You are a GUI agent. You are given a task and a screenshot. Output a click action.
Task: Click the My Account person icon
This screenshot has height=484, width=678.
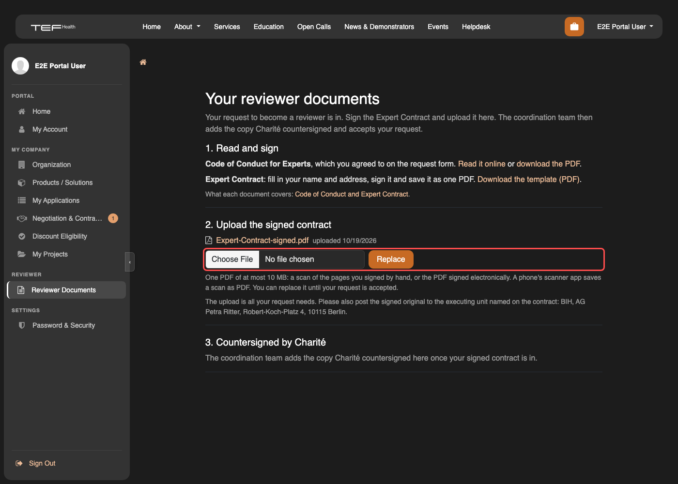coord(22,129)
